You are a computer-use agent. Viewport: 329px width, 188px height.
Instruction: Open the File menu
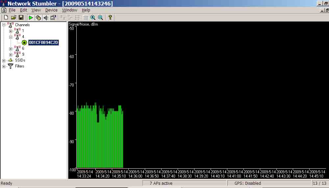pyautogui.click(x=12, y=10)
